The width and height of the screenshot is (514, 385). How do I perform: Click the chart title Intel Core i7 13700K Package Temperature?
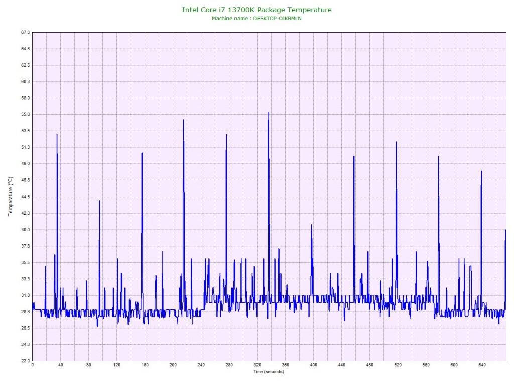point(256,10)
